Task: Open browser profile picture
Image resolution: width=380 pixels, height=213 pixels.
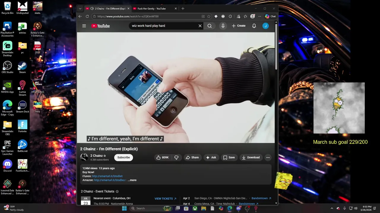Action: coord(252,16)
